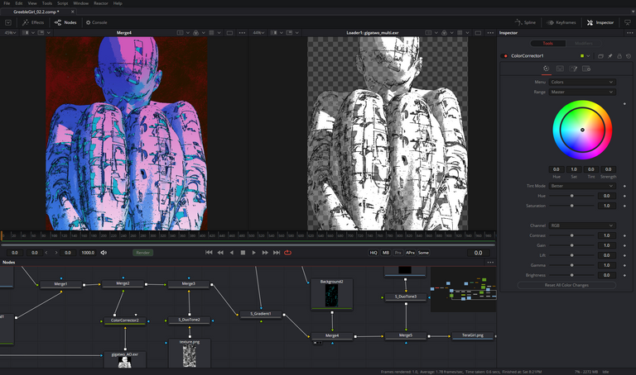Click the Saturation slider

point(571,206)
